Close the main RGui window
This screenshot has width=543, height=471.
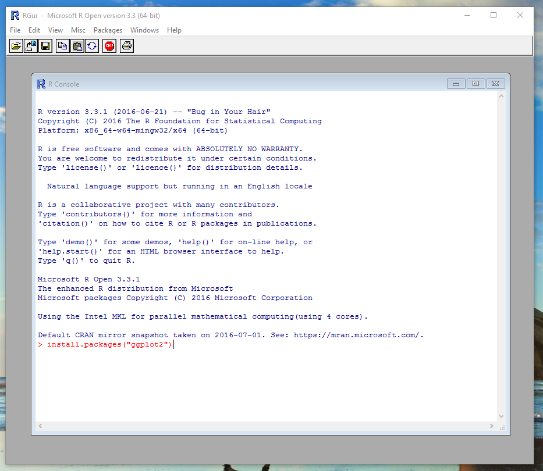pos(520,15)
